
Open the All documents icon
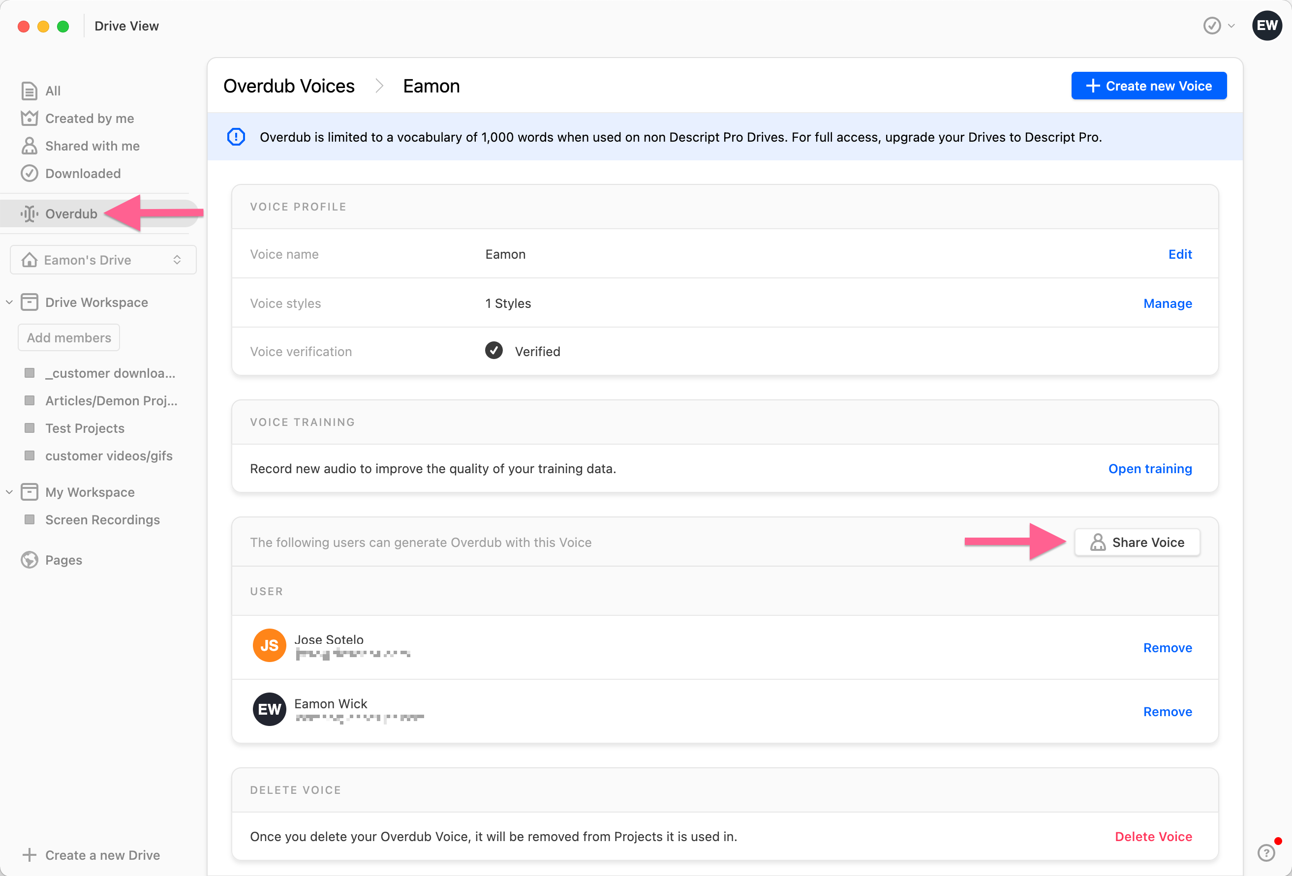point(29,91)
